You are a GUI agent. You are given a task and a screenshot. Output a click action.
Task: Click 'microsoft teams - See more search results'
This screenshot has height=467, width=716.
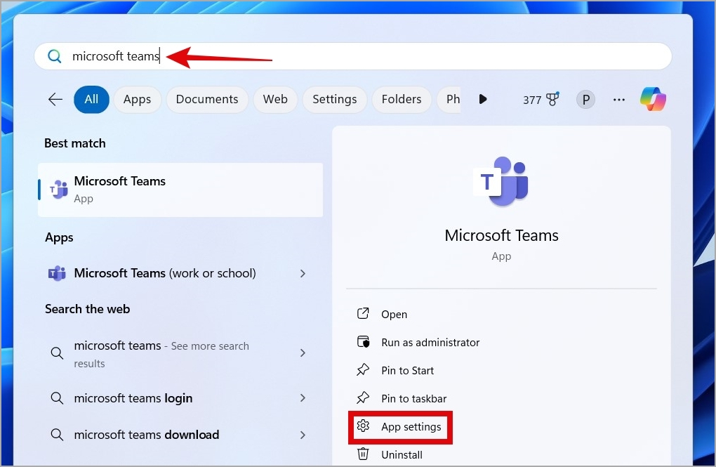click(x=161, y=354)
